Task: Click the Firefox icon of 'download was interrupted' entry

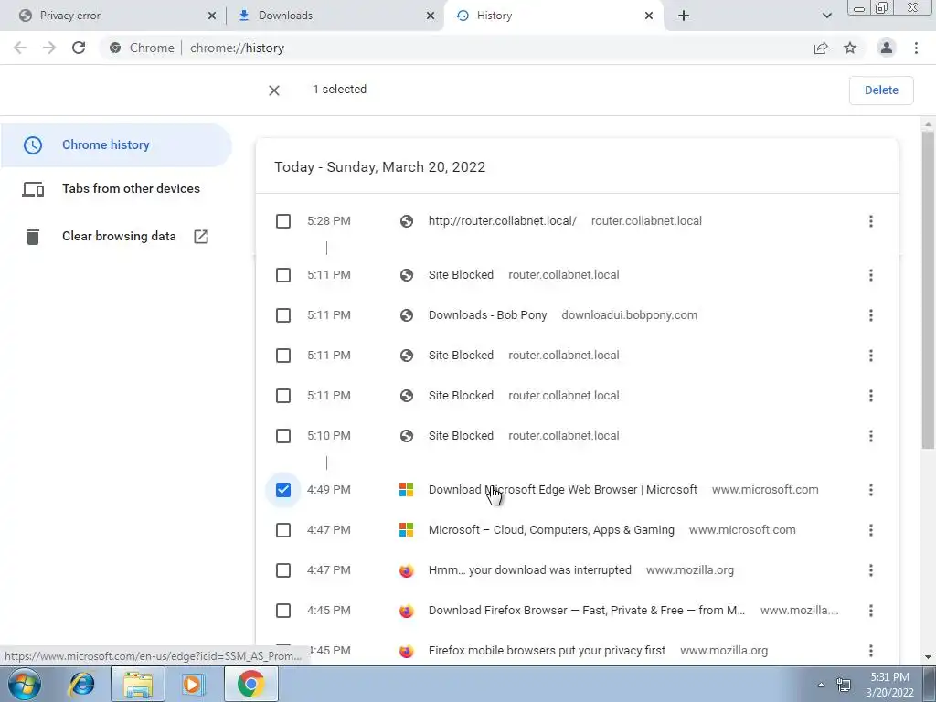Action: 406,570
